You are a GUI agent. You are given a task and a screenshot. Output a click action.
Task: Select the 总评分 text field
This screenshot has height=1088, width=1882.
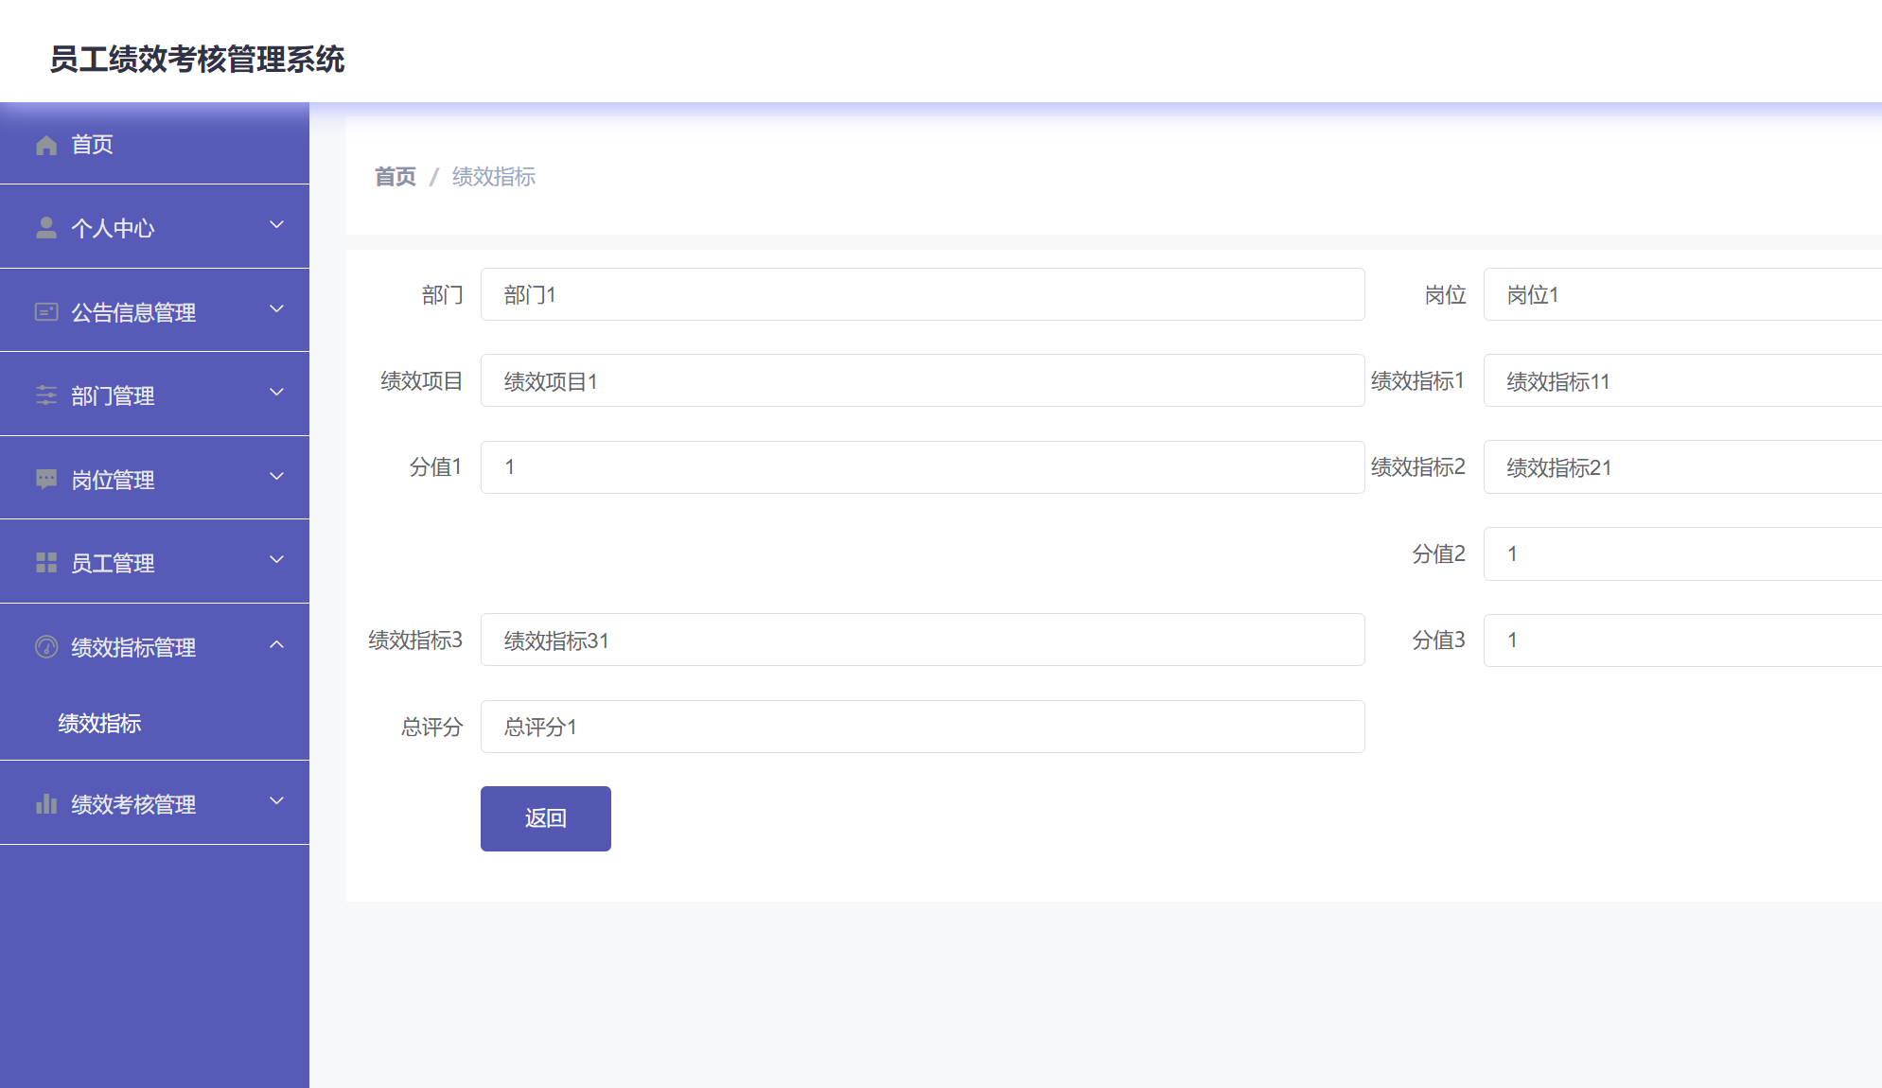(922, 726)
